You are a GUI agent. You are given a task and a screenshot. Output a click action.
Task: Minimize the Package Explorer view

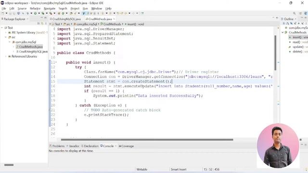tap(42, 18)
